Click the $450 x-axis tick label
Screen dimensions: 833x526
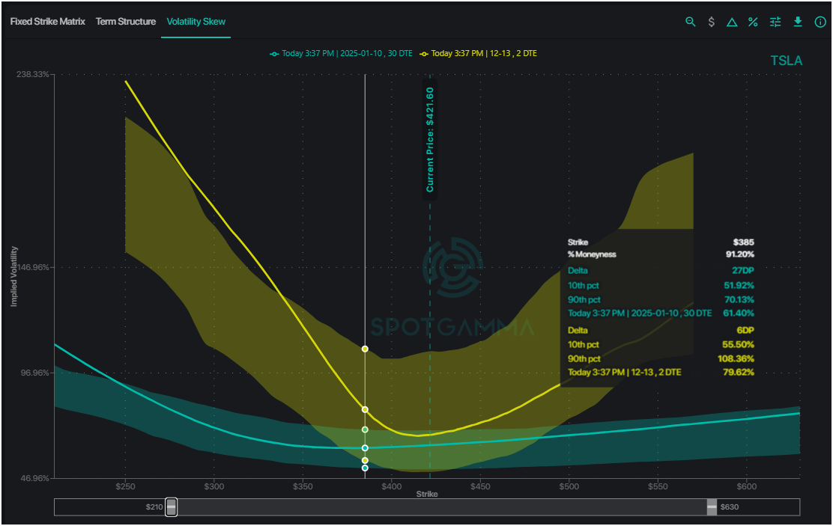[x=480, y=486]
